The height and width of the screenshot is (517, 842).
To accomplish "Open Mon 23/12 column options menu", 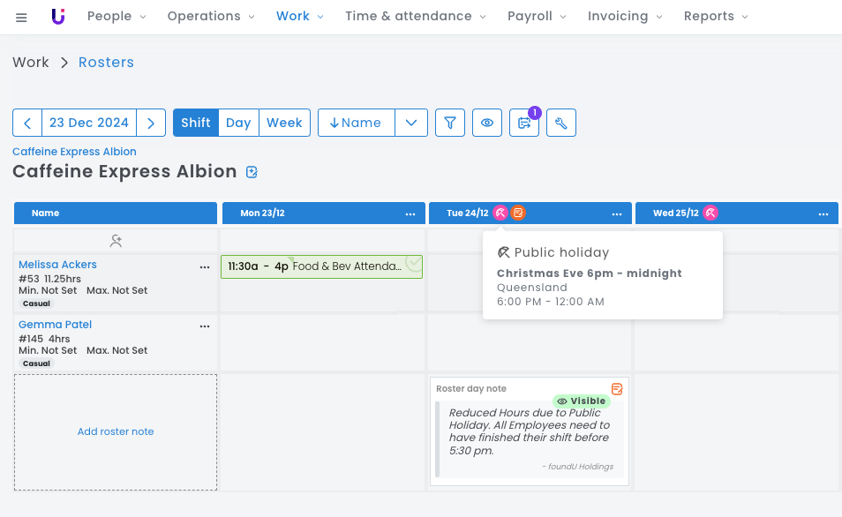I will [x=410, y=214].
